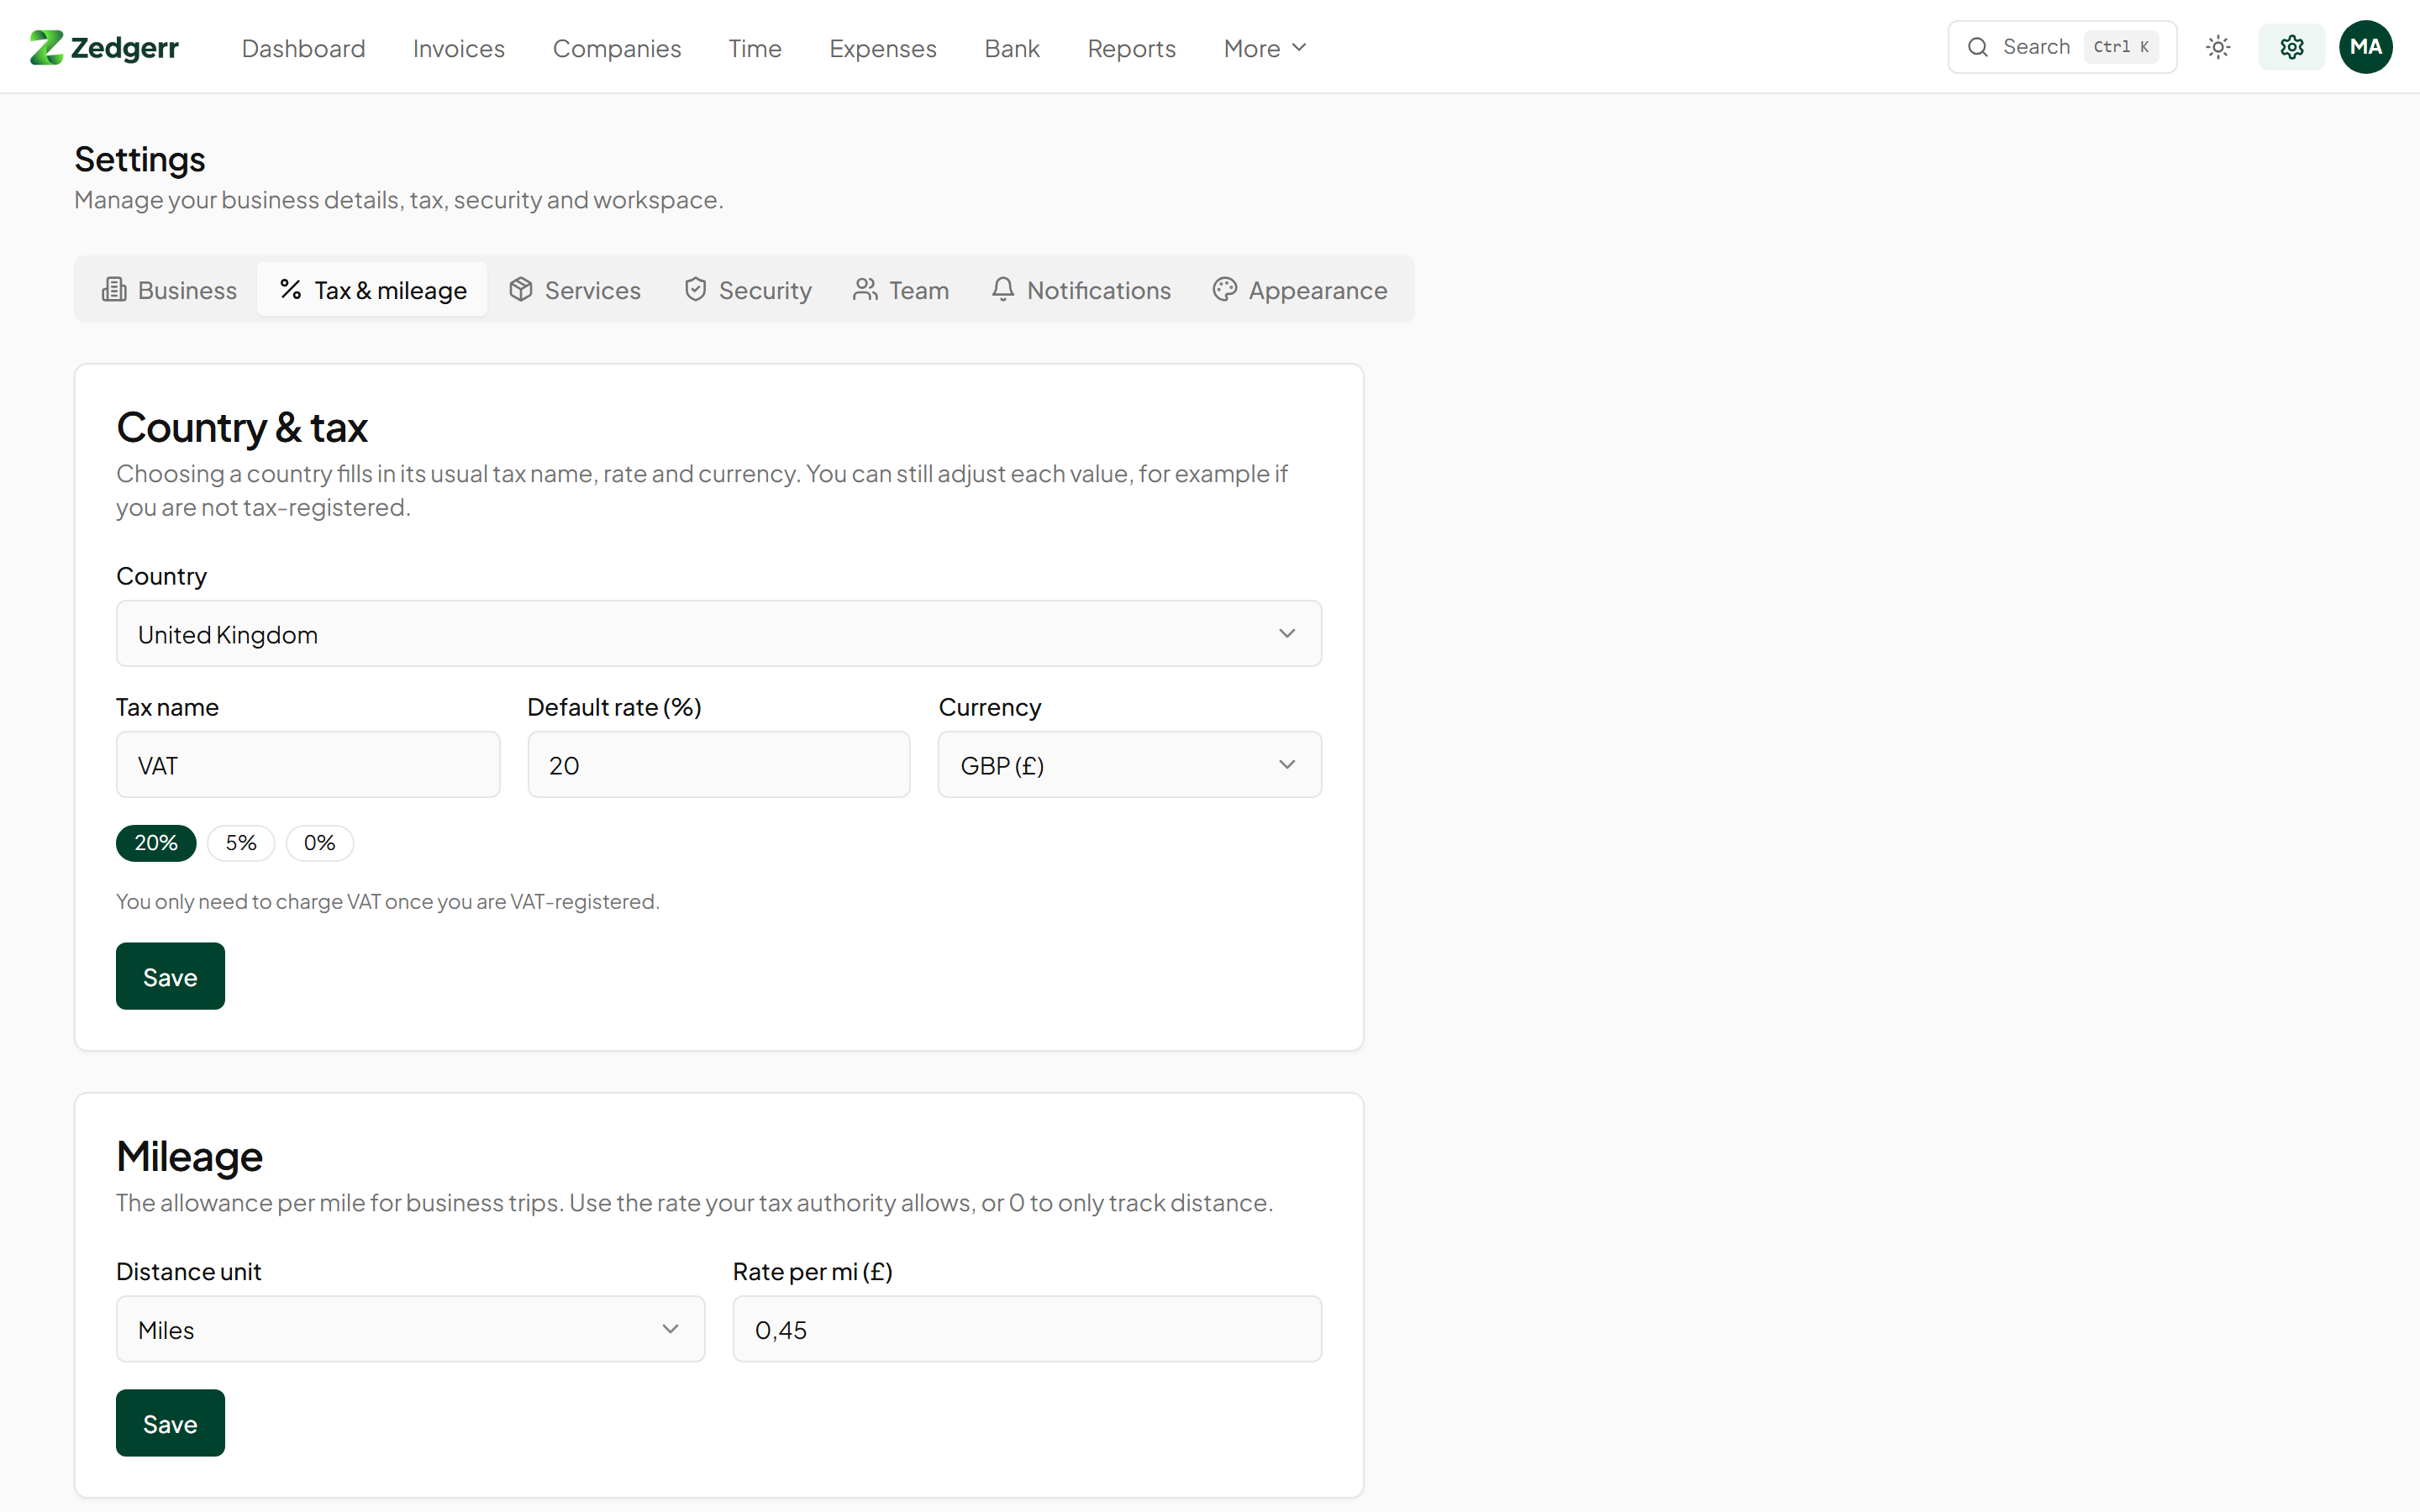Screen dimensions: 2420x1512
Task: Navigate to Companies
Action: tap(617, 48)
